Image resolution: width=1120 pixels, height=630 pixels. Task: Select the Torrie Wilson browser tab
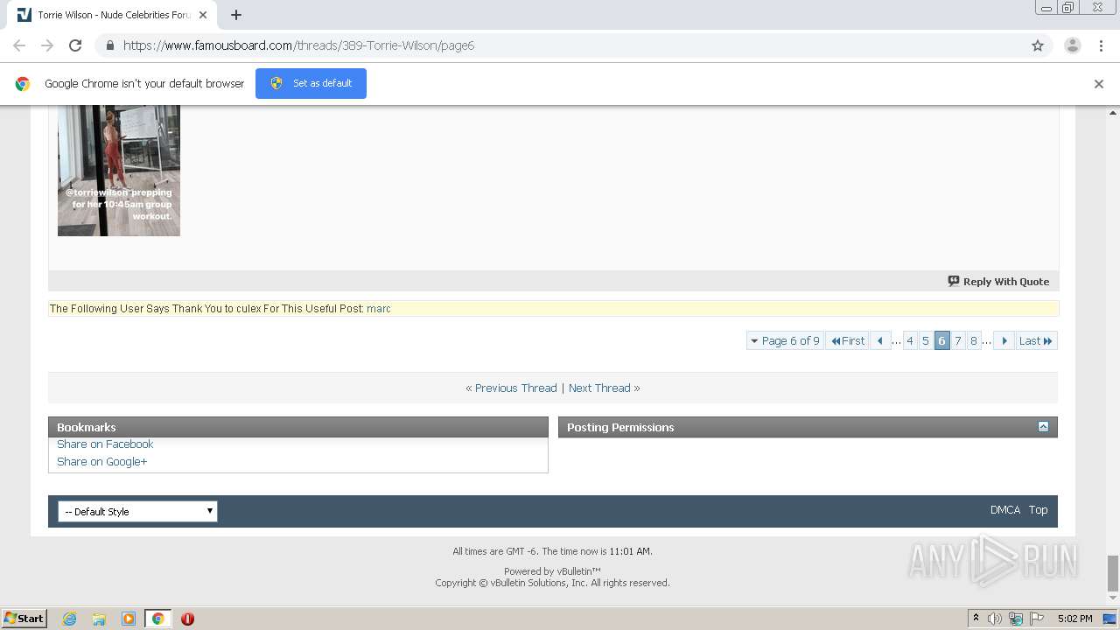[114, 15]
